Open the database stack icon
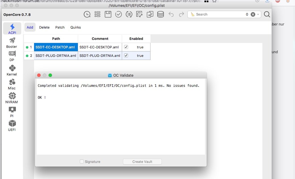Viewport: 295px width, 179px height. [160, 14]
